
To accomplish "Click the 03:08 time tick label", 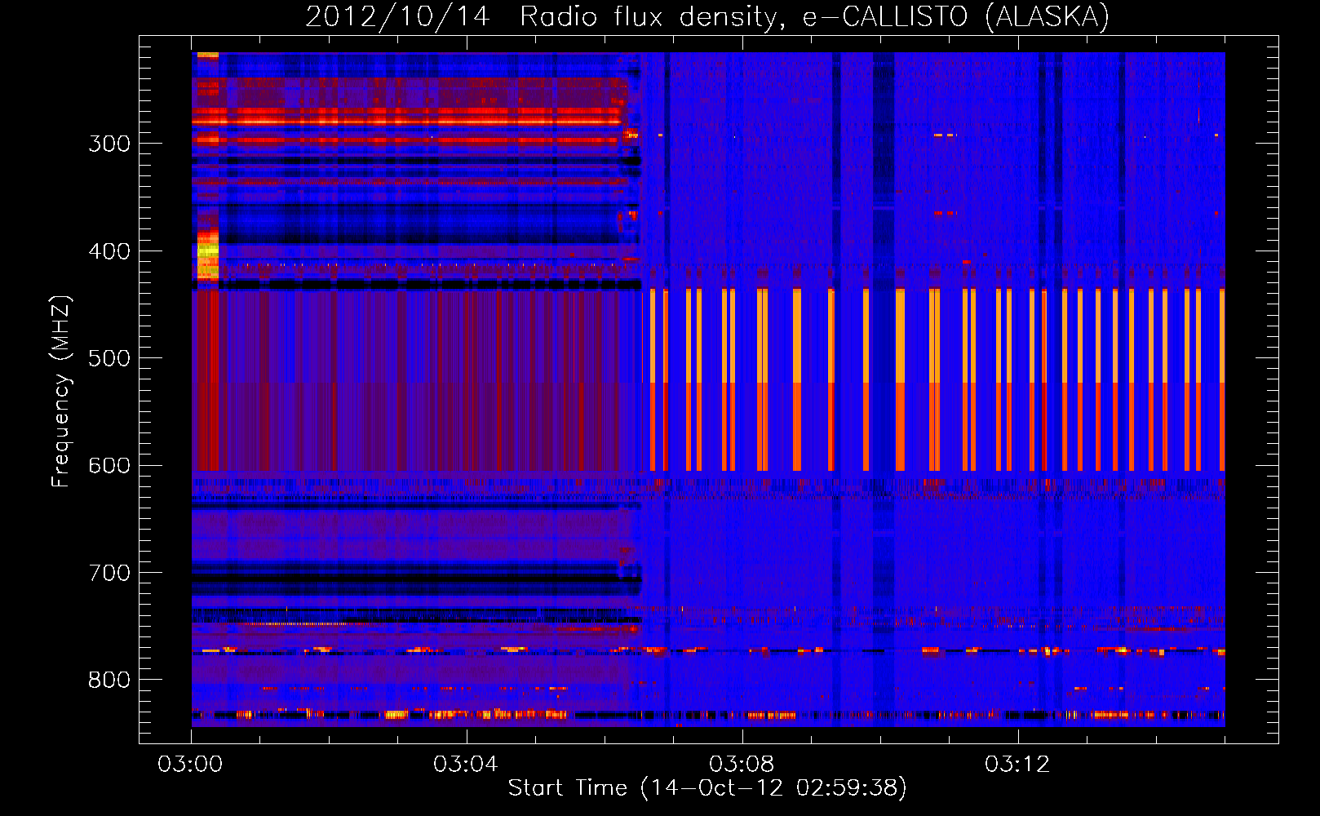I will click(742, 765).
